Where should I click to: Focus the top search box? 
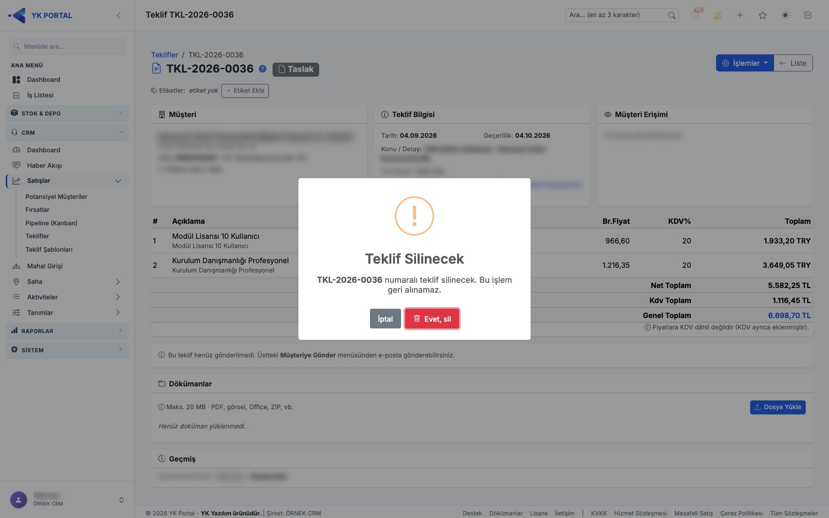click(622, 15)
